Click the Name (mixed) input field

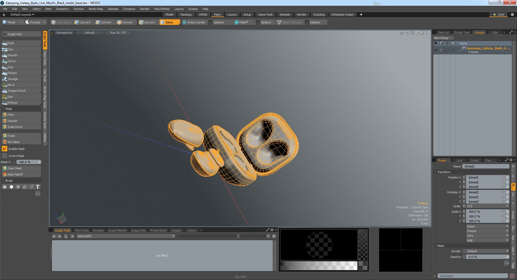click(486, 166)
